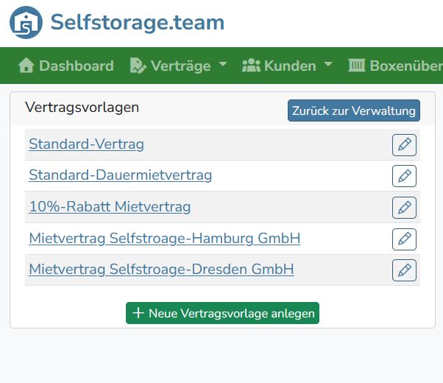Click edit icon for Mietvertrag Selfstroage-Dresden GmbH
The width and height of the screenshot is (443, 383).
coord(404,270)
